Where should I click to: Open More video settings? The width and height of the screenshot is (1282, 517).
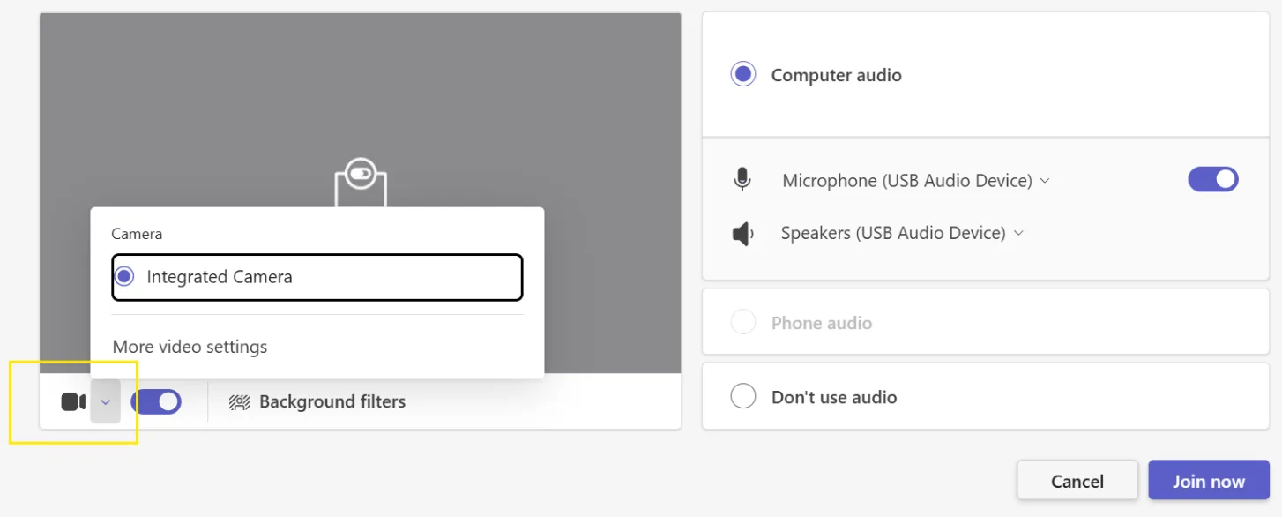tap(190, 347)
